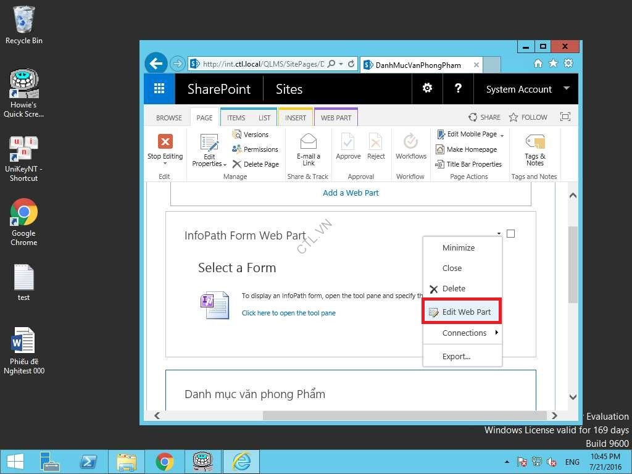This screenshot has width=632, height=474.
Task: Open the Edit Mobile Page dropdown arrow
Action: click(502, 135)
